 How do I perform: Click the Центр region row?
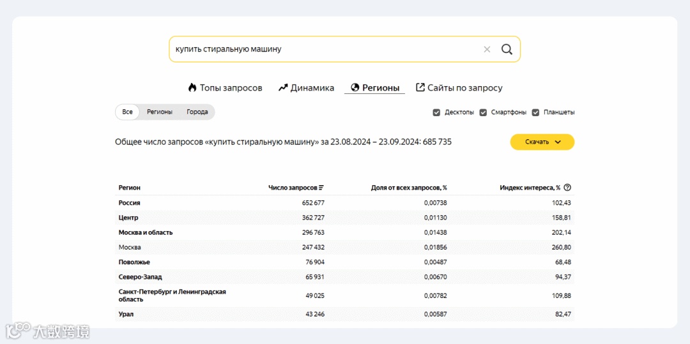[x=344, y=218]
